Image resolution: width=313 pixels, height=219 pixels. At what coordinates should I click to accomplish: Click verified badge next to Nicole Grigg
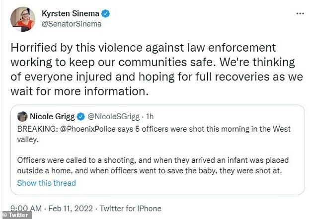(x=80, y=117)
